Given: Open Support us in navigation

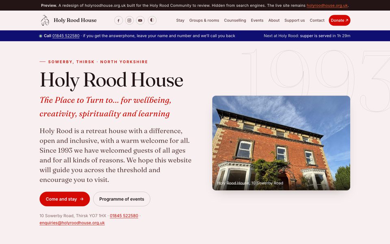Looking at the screenshot, I should pos(295,20).
